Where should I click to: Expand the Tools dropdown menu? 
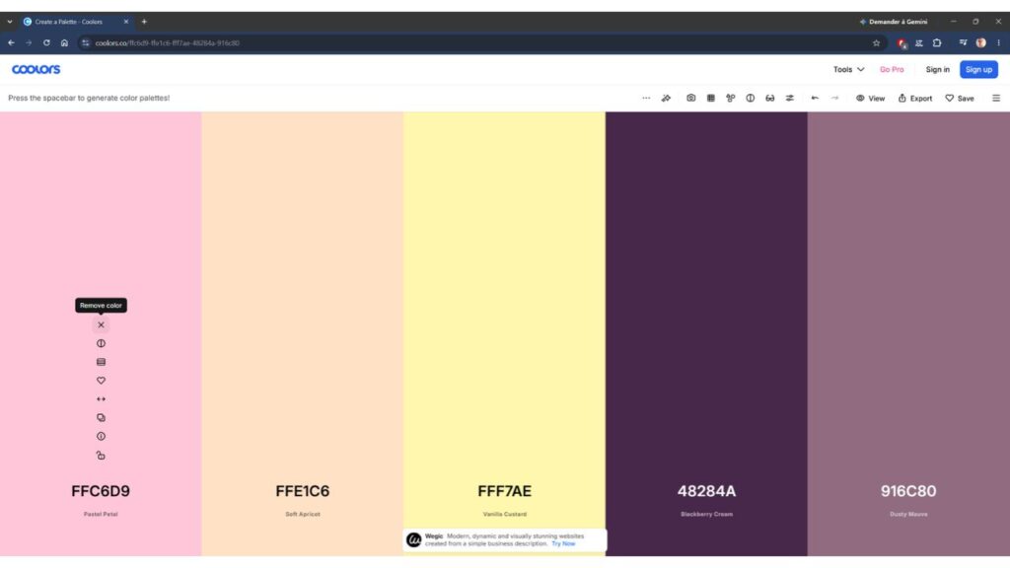click(848, 70)
